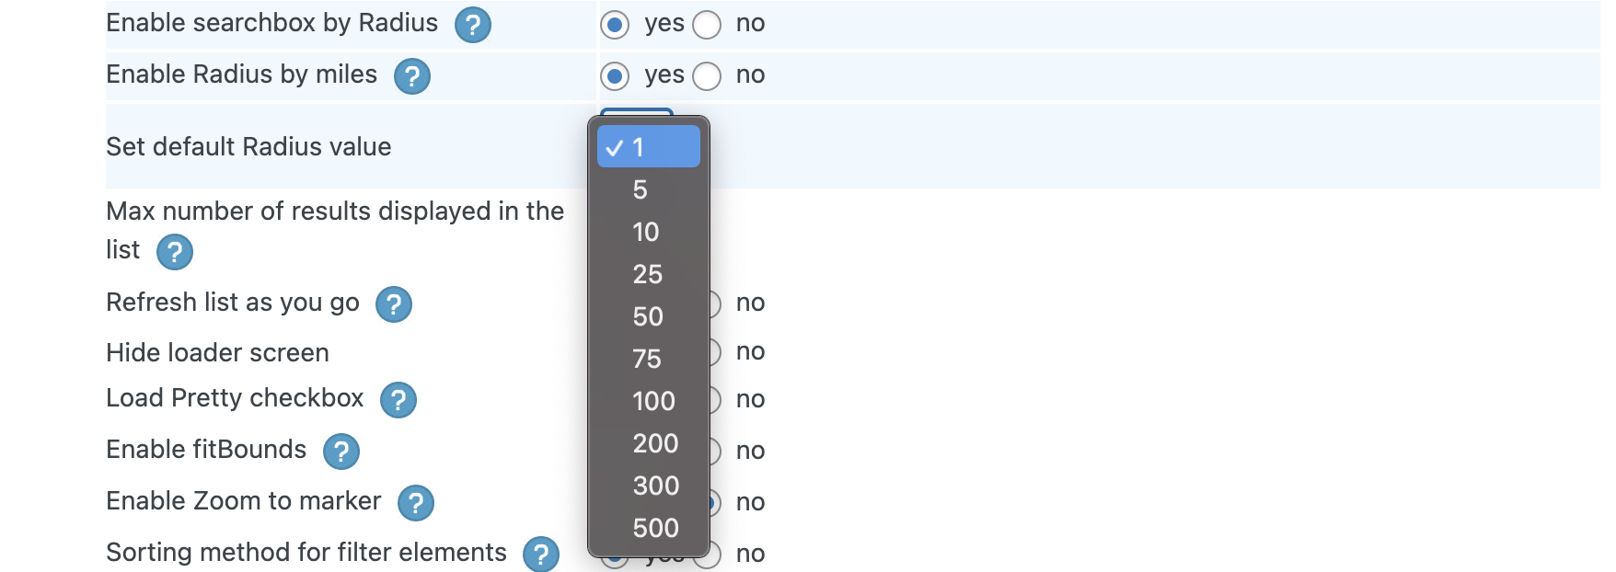Open help icon beside Enable Radius by miles

(x=411, y=76)
